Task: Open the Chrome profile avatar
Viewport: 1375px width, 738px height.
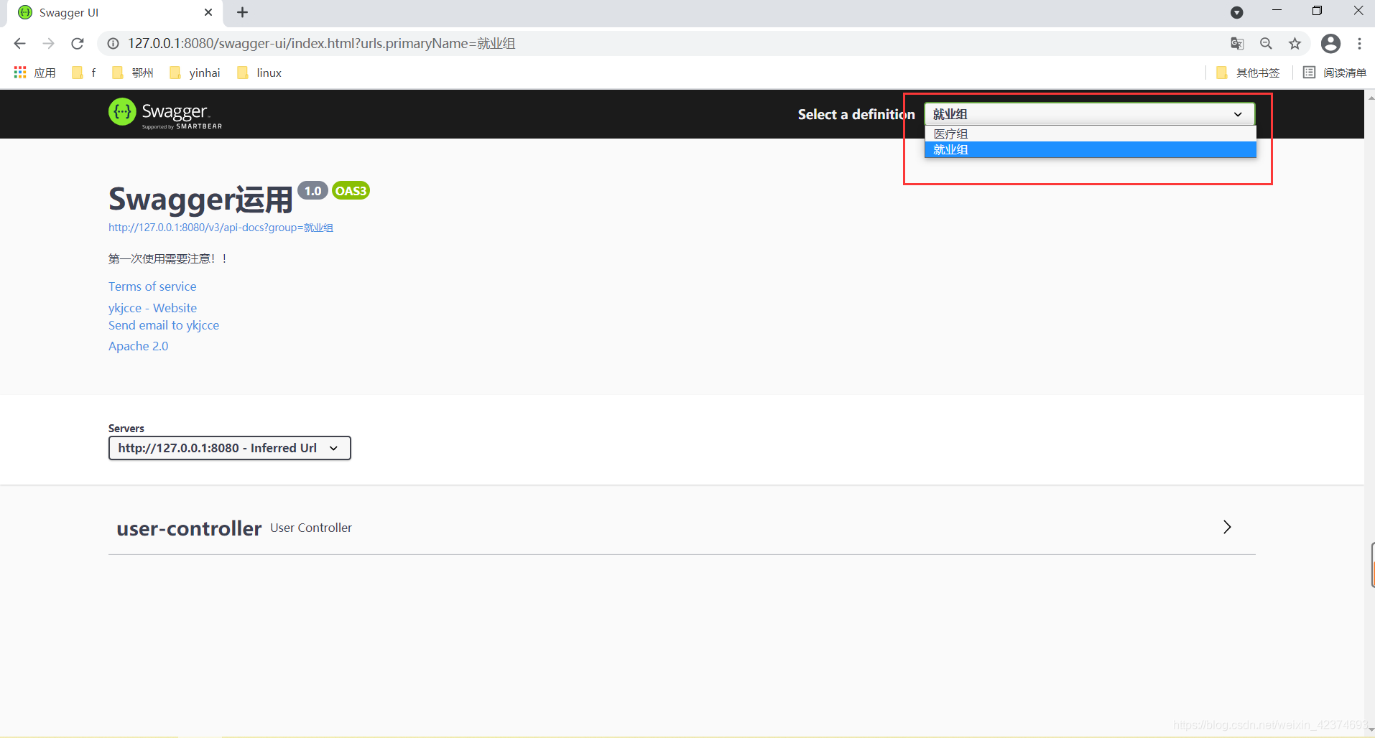Action: click(x=1330, y=44)
